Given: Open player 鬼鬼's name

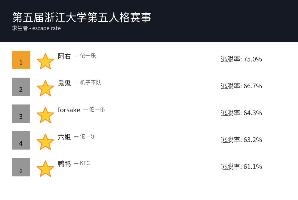Looking at the screenshot, I should (x=64, y=83).
